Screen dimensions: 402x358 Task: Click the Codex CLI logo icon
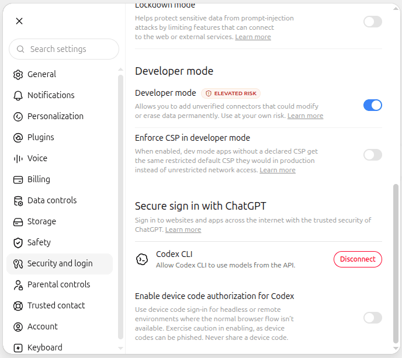click(x=142, y=259)
